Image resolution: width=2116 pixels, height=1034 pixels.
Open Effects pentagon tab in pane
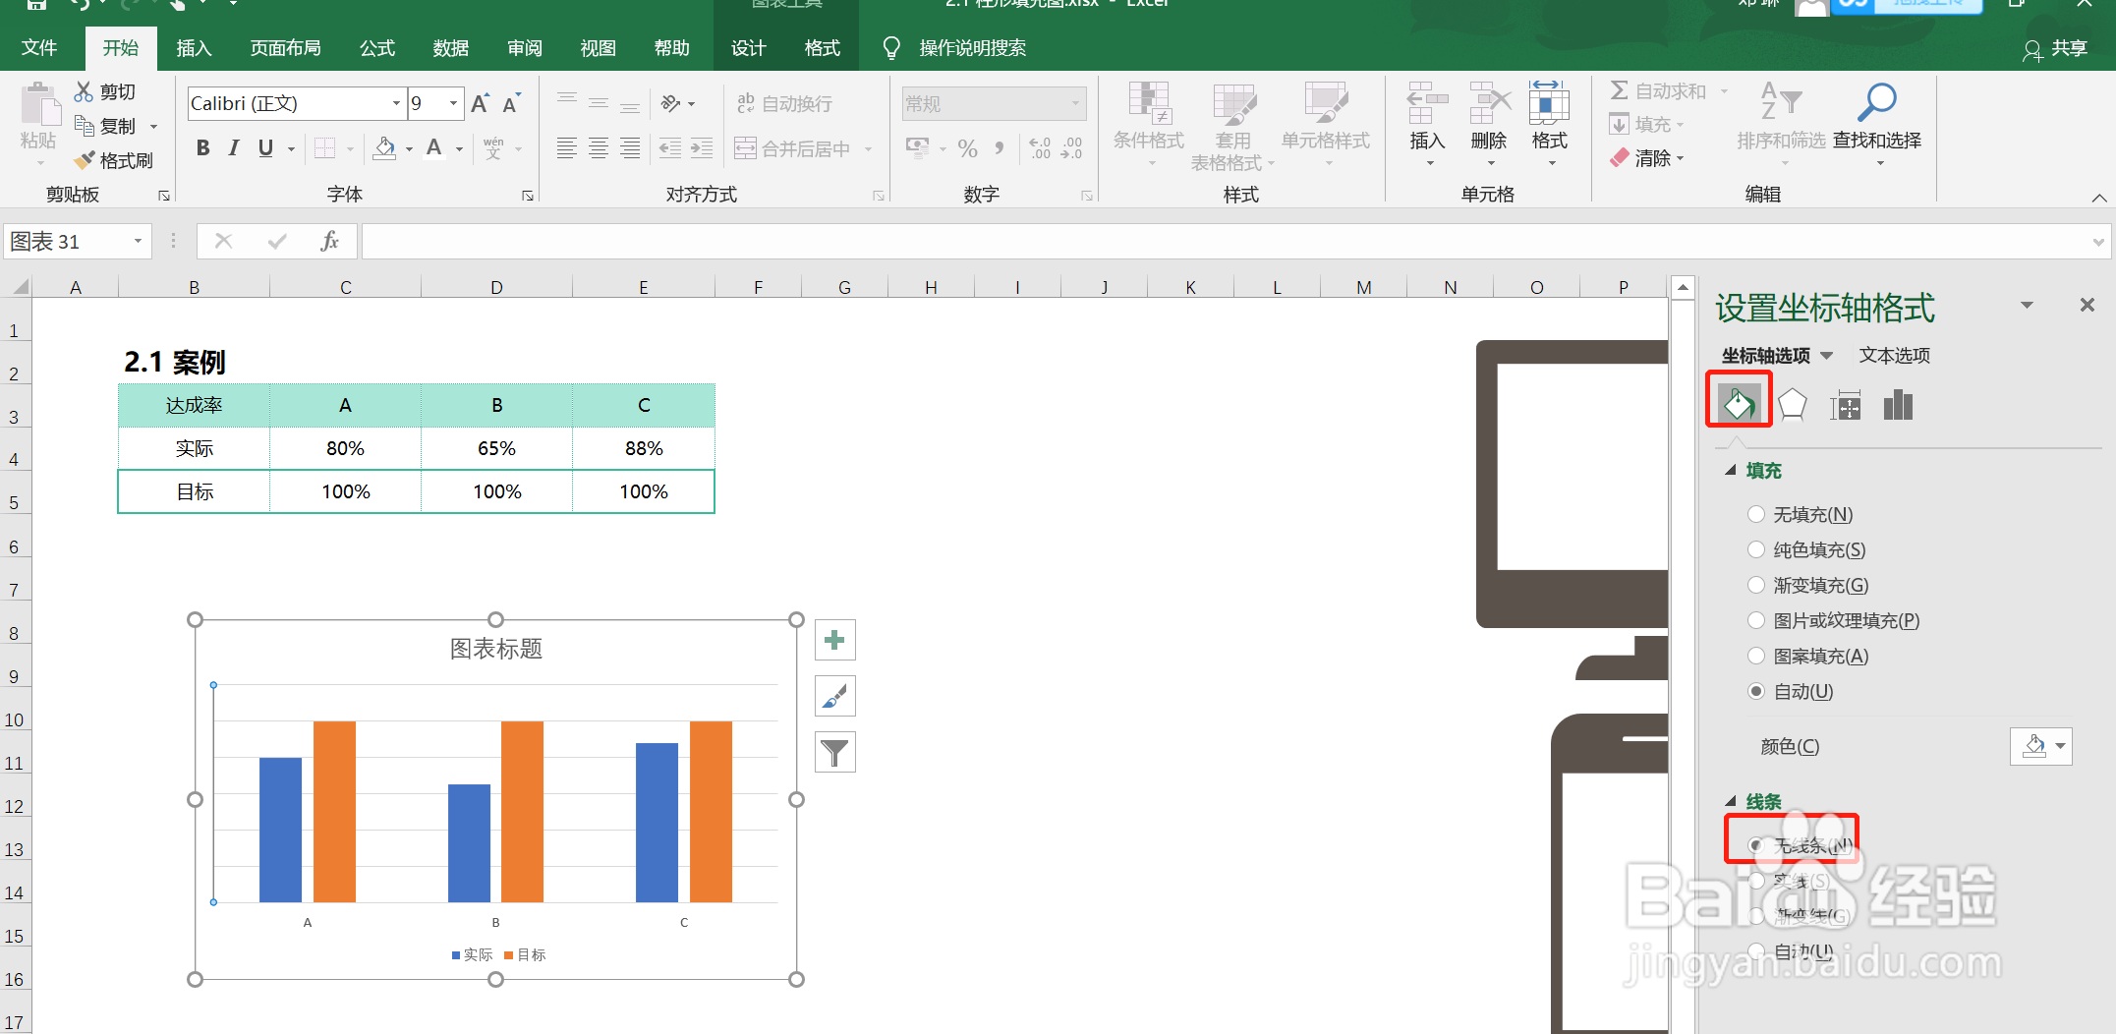pos(1793,404)
